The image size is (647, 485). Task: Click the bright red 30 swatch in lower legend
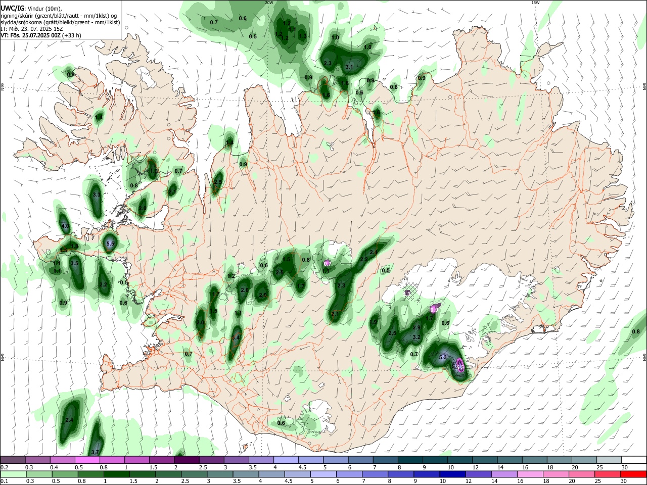coord(633,474)
